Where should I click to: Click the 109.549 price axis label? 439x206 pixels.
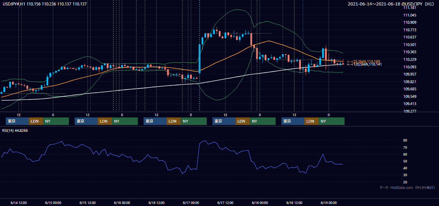(x=410, y=97)
